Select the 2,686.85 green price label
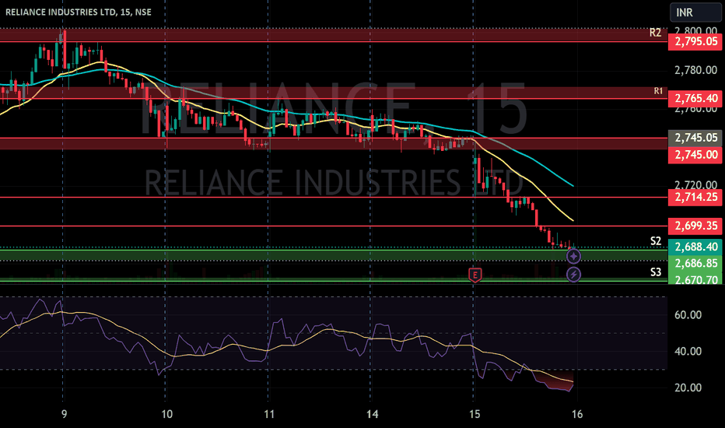The image size is (725, 428). coord(695,263)
